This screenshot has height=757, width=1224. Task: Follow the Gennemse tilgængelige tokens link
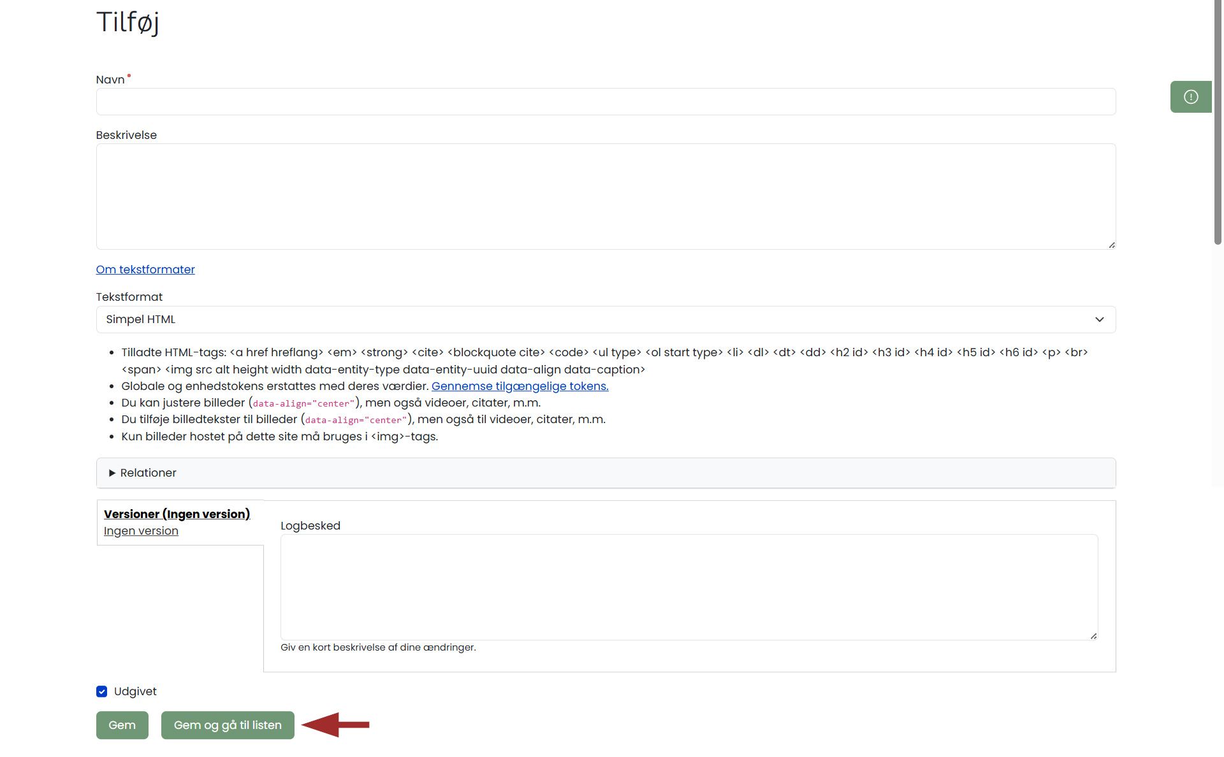tap(520, 386)
